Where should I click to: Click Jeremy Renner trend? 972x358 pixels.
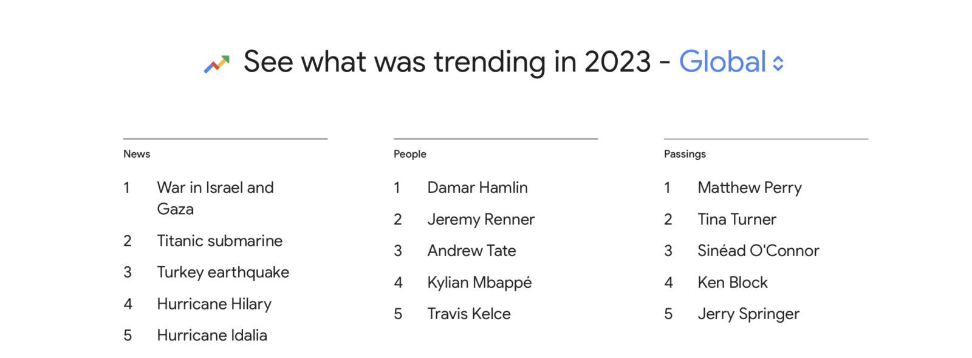click(x=481, y=219)
